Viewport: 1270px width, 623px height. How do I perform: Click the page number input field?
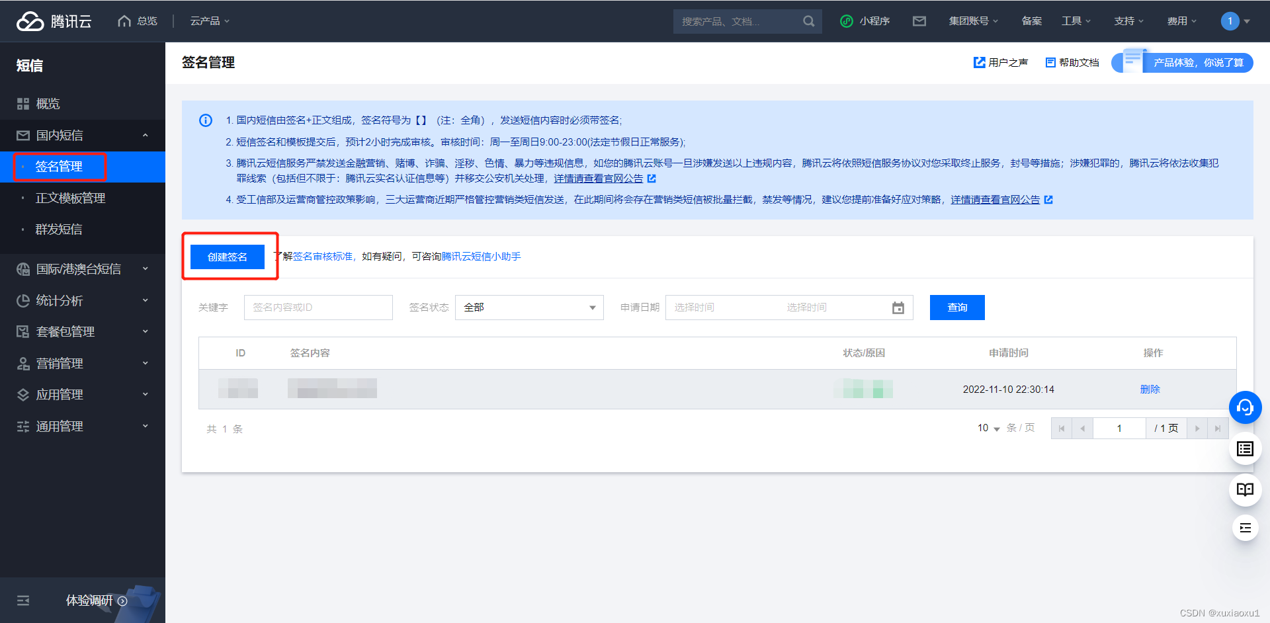1119,429
